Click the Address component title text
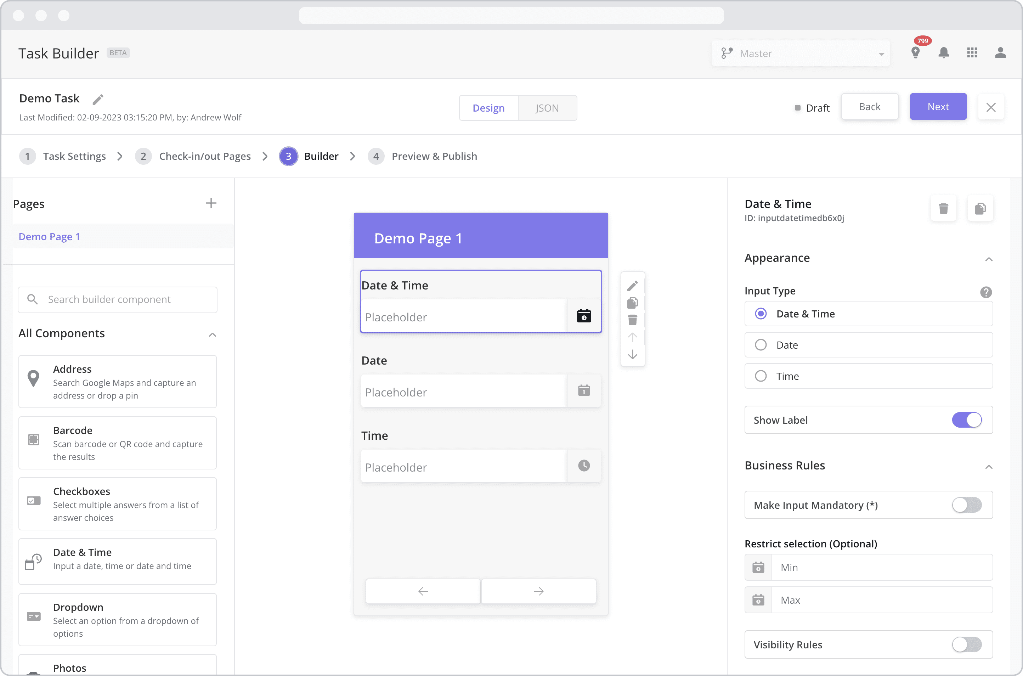The width and height of the screenshot is (1023, 676). click(72, 369)
